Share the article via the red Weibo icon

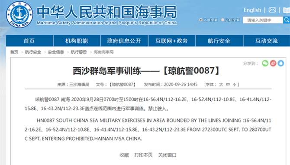click(273, 63)
